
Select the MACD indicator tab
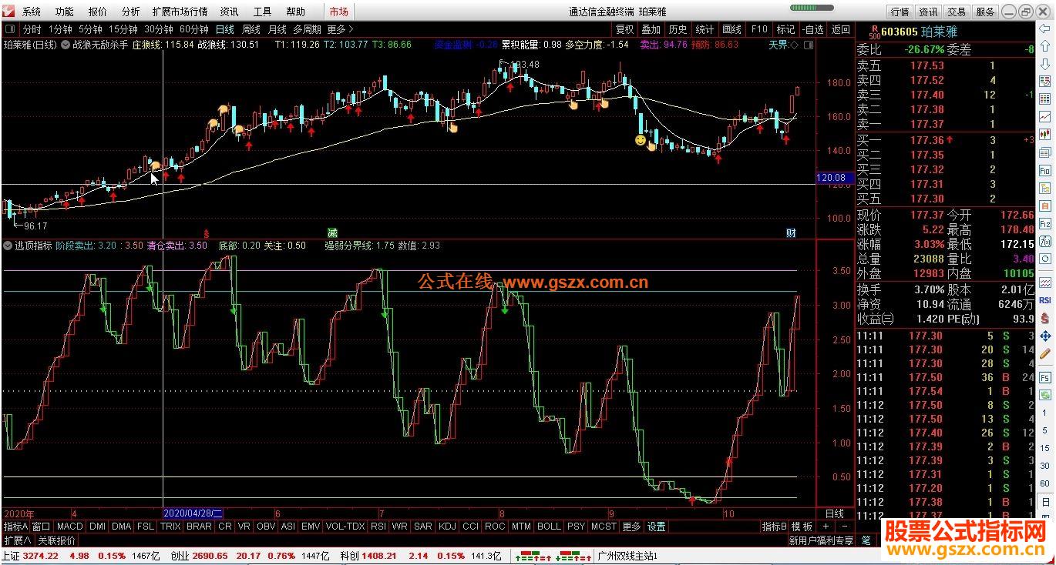[69, 527]
